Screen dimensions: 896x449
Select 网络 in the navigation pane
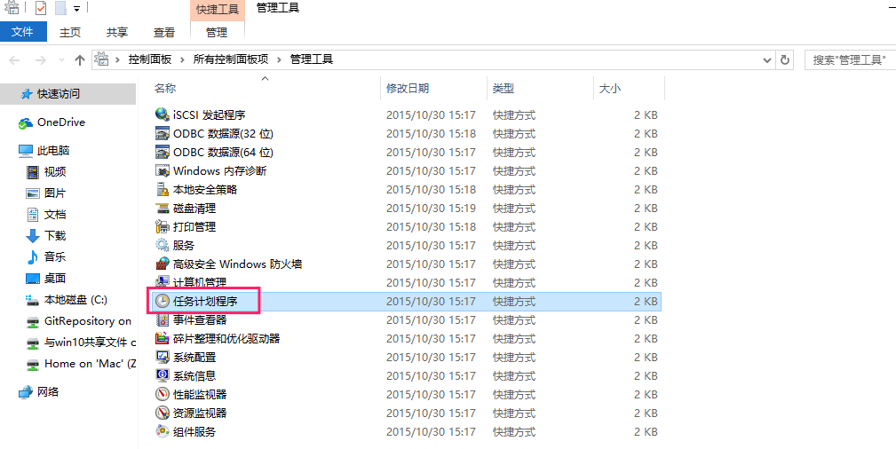tap(48, 392)
